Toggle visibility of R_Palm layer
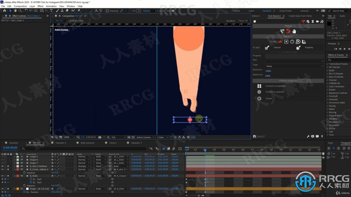 (2, 176)
